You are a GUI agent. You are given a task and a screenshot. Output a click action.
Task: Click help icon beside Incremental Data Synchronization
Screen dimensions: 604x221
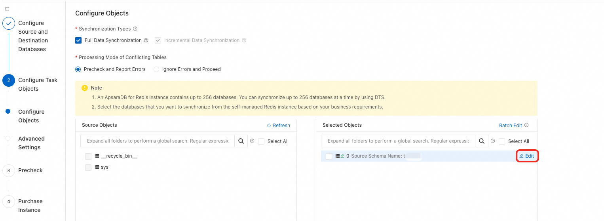[x=244, y=40]
